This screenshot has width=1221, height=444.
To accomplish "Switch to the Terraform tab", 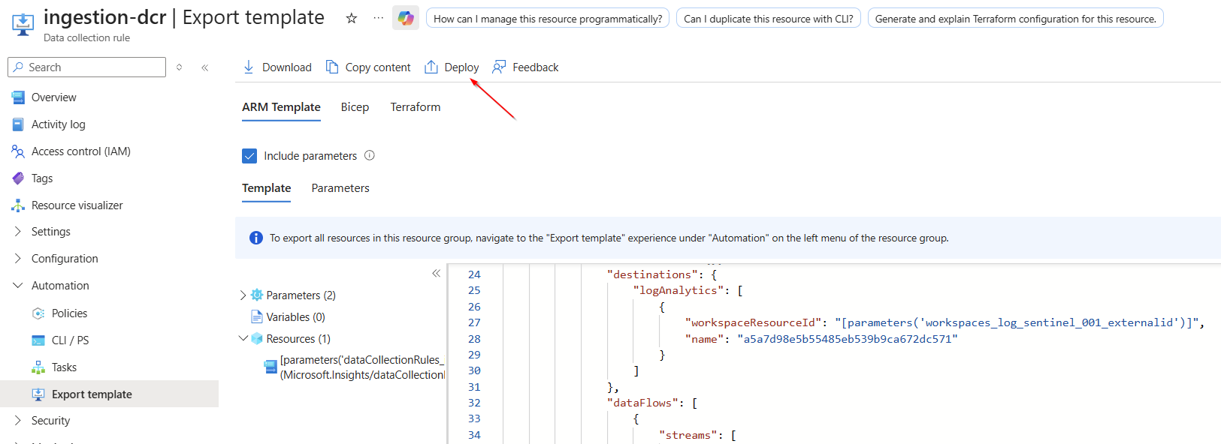I will tap(415, 107).
